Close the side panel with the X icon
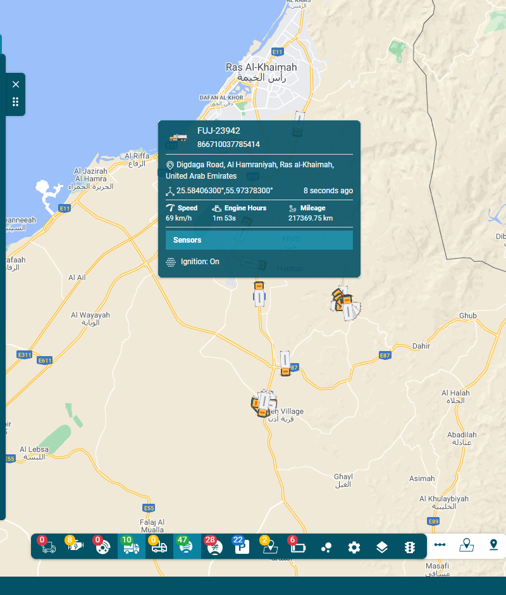The width and height of the screenshot is (506, 595). tap(16, 84)
